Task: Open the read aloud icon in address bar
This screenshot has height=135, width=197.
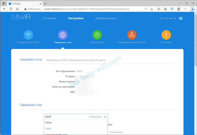Action: pyautogui.click(x=146, y=9)
